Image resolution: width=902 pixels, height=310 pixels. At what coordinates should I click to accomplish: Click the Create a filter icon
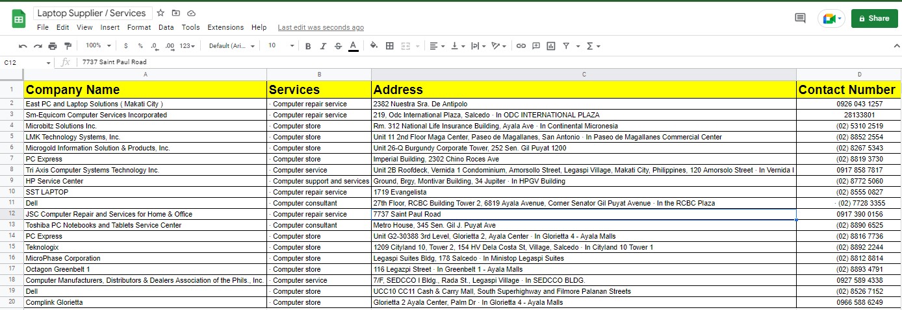(x=566, y=46)
